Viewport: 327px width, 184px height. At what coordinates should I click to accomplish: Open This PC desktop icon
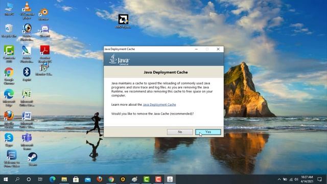coord(9,9)
